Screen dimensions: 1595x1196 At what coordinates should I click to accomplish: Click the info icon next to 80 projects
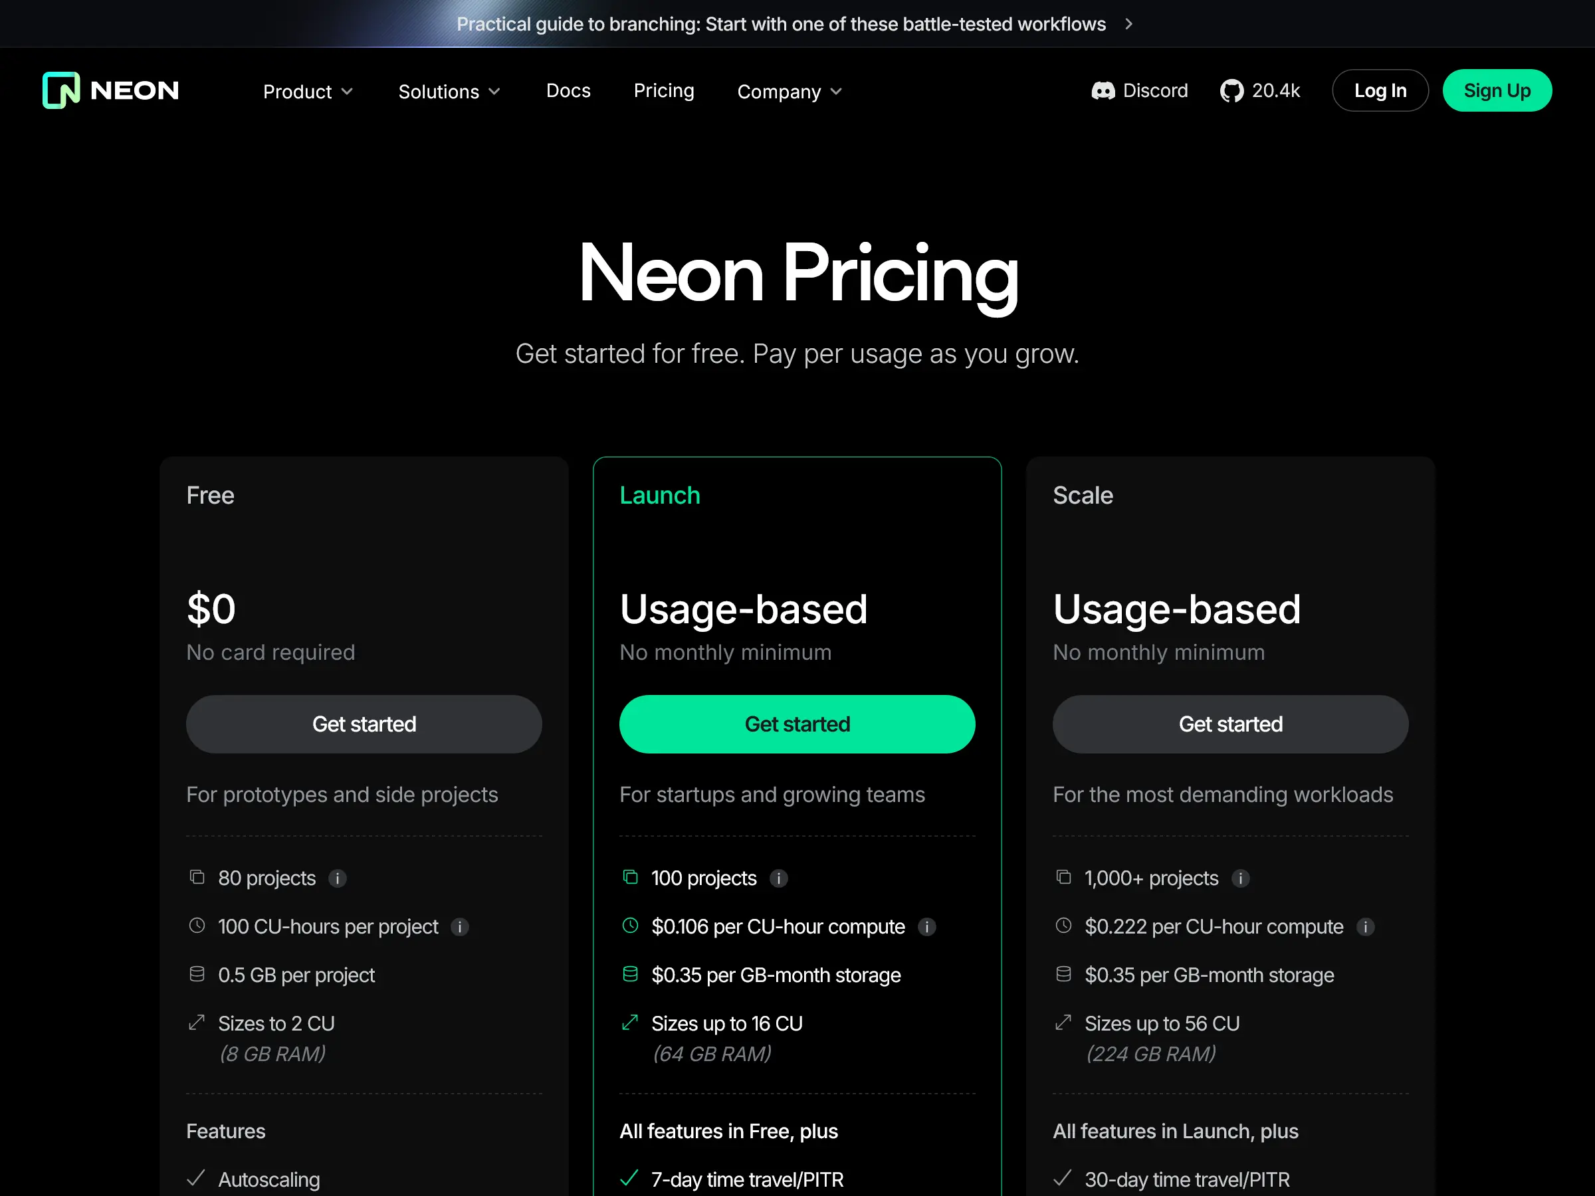pyautogui.click(x=338, y=878)
